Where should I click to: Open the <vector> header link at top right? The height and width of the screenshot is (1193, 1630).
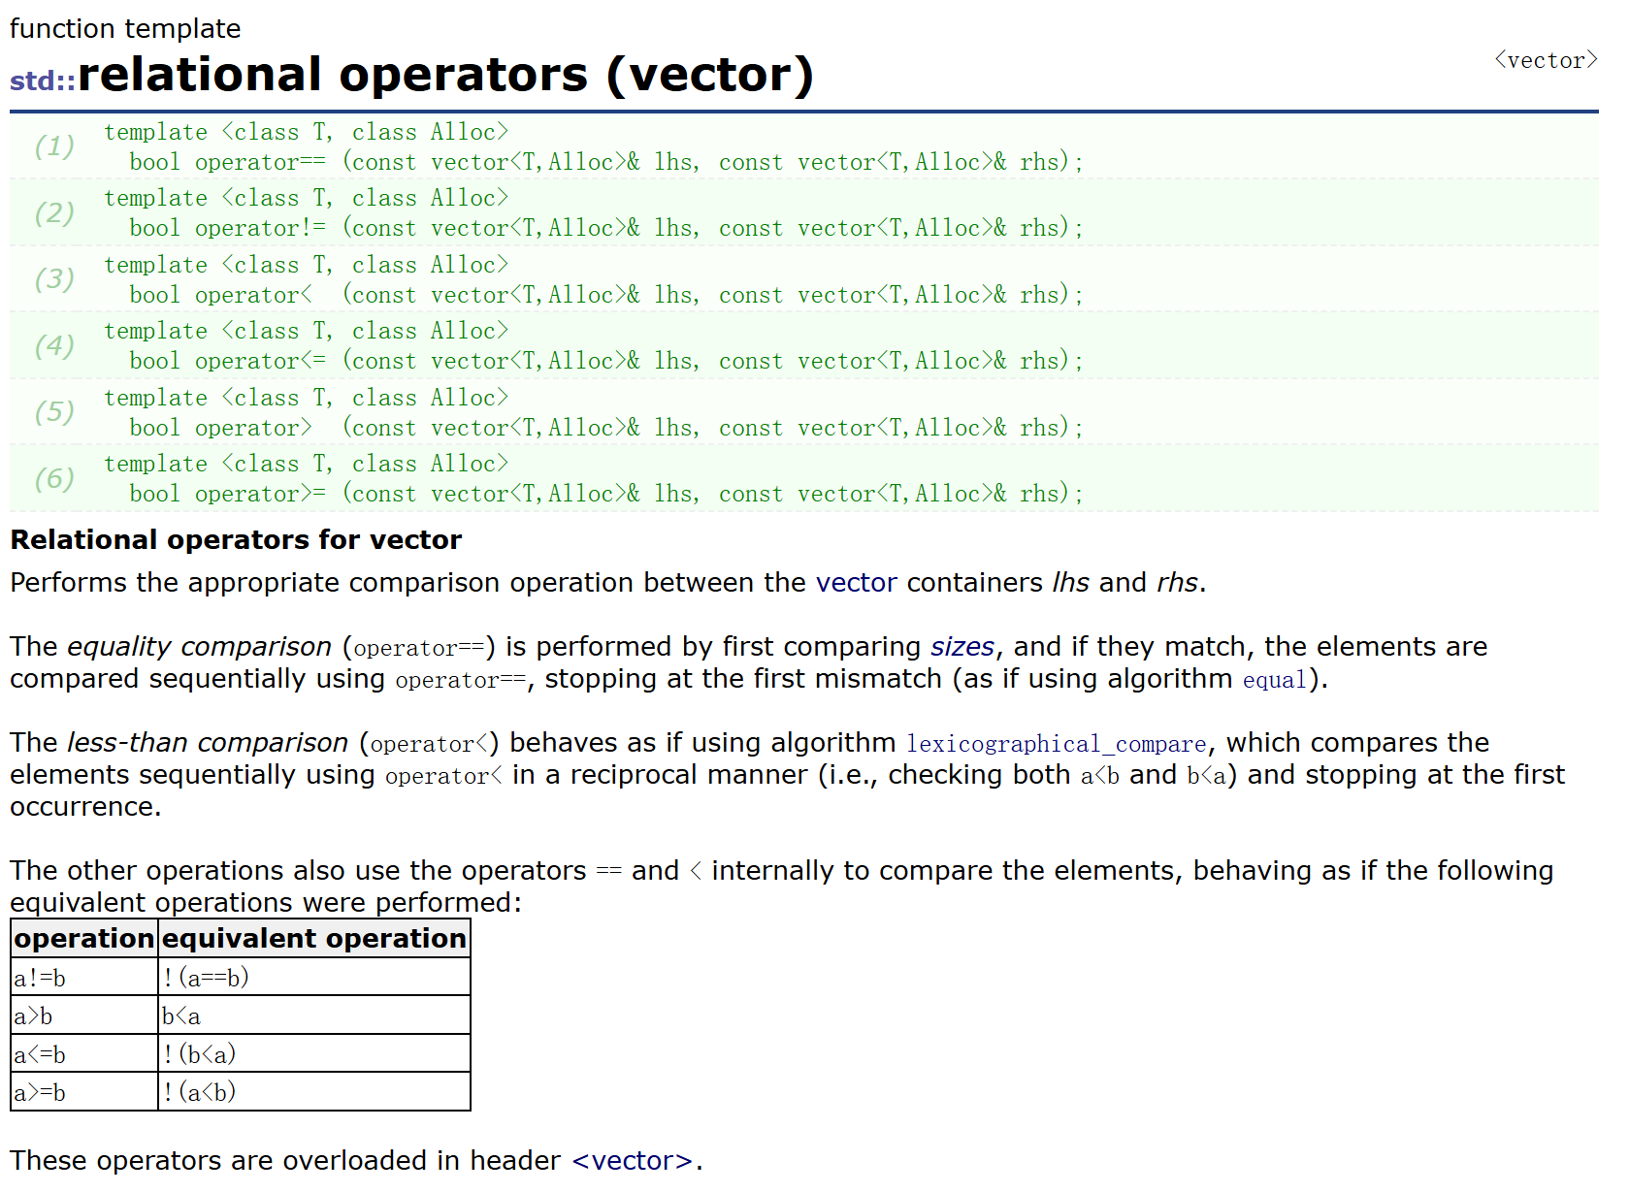(x=1546, y=60)
